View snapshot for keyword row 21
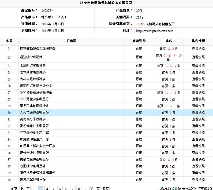 click(x=198, y=49)
